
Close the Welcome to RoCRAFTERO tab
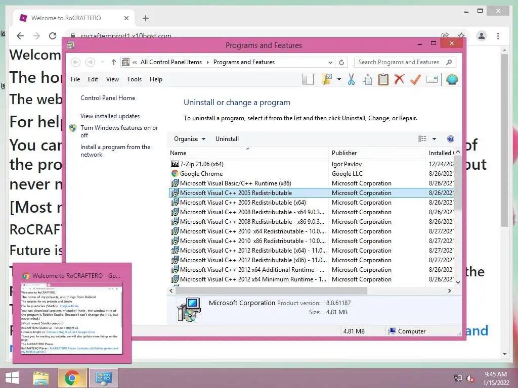126,18
